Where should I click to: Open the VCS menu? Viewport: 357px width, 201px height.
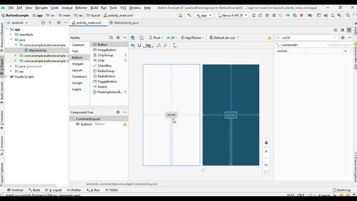pos(123,8)
